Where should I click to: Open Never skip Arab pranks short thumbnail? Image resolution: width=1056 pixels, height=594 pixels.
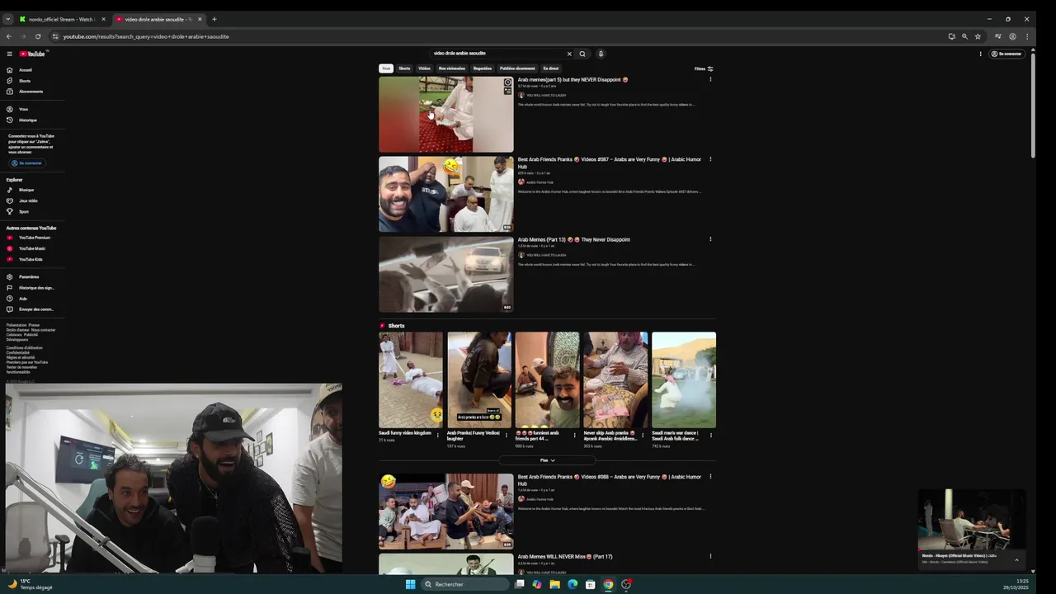pyautogui.click(x=615, y=379)
